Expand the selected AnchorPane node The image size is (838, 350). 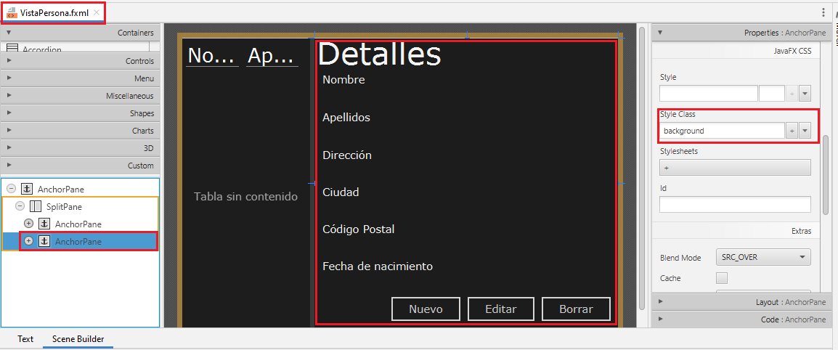click(x=29, y=242)
